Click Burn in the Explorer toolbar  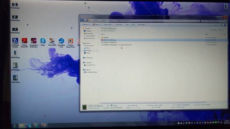click(x=133, y=25)
